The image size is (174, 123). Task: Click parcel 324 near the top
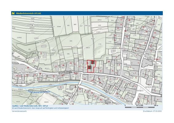click(x=112, y=20)
